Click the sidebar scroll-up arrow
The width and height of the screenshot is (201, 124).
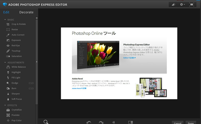click(x=37, y=18)
